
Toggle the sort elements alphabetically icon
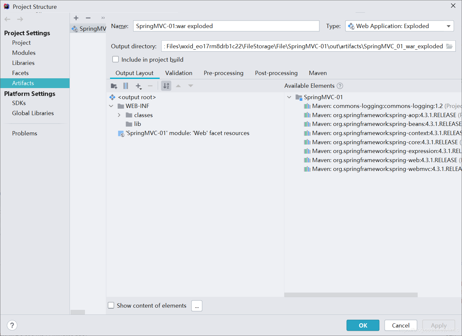tap(166, 85)
